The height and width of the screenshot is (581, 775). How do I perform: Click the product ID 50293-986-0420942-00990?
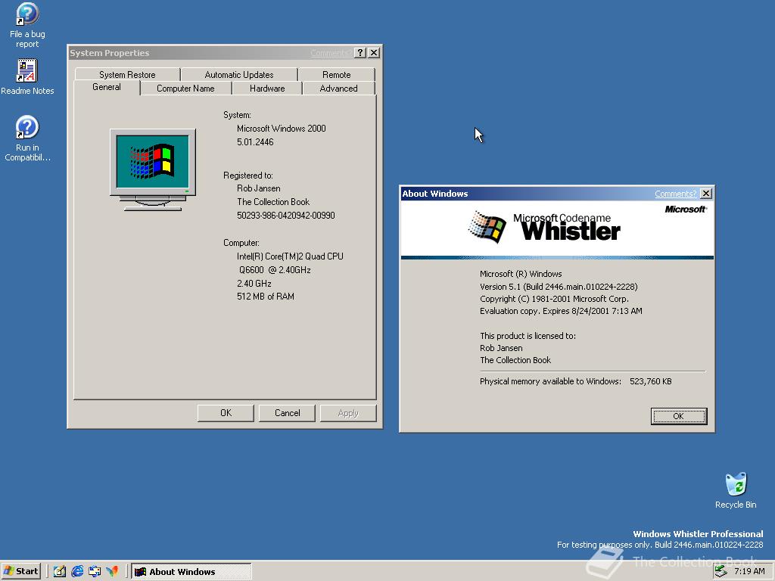point(285,216)
